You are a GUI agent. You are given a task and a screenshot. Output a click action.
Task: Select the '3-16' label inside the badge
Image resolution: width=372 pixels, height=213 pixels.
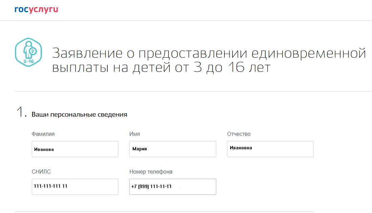(x=28, y=61)
